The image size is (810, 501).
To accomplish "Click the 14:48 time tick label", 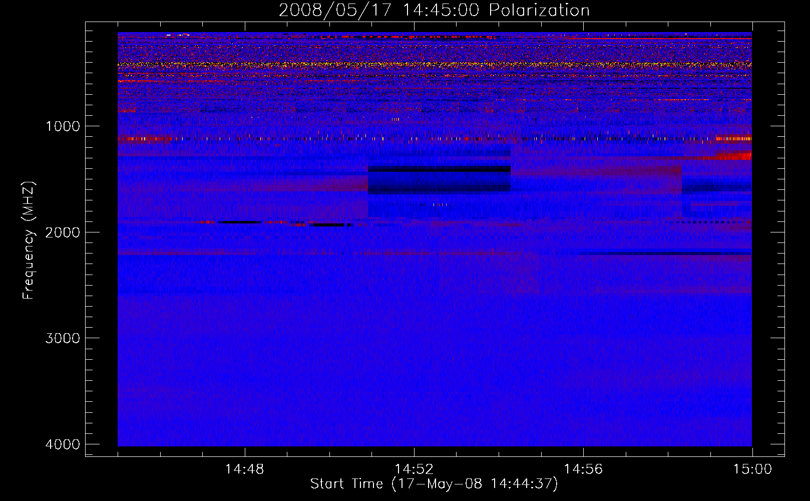I will tap(244, 469).
